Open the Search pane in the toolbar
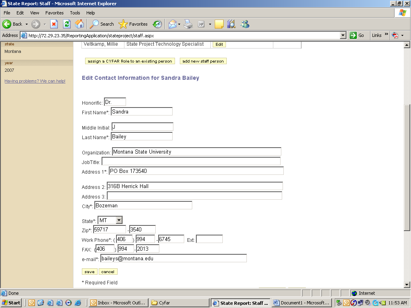This screenshot has width=411, height=308. (102, 24)
